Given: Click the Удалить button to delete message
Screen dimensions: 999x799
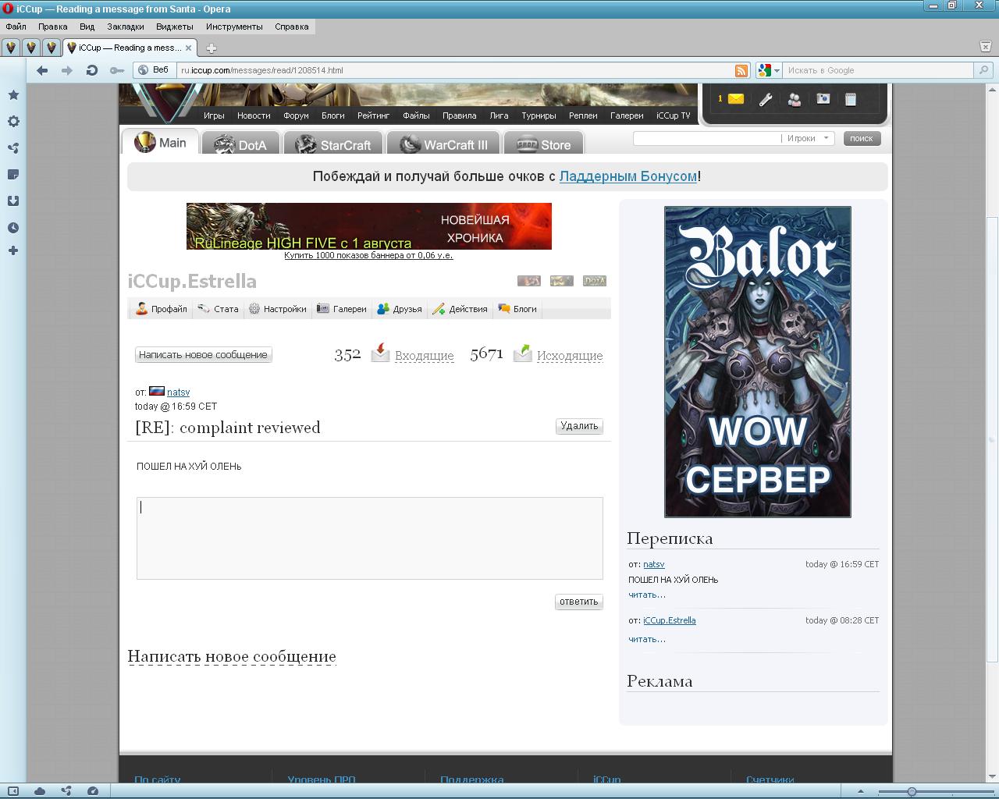Looking at the screenshot, I should pos(579,426).
